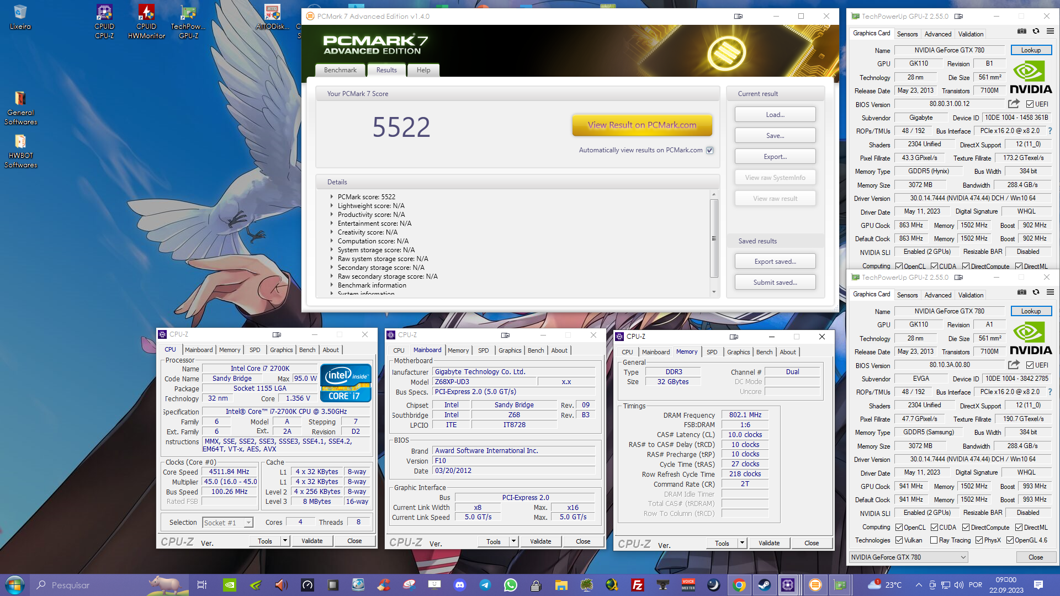The image size is (1060, 596).
Task: Open Steam from the taskbar
Action: pos(765,585)
